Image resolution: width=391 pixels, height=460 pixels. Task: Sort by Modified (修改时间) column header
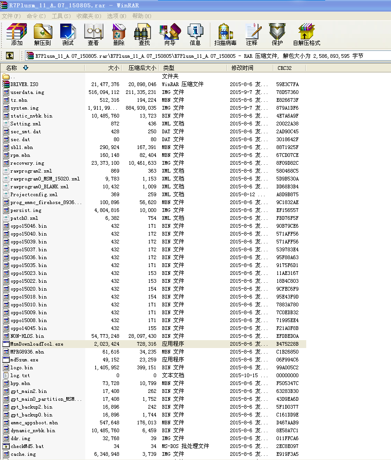[250, 68]
